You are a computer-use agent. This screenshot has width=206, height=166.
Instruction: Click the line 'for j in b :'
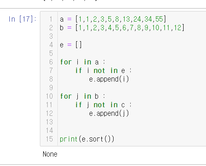click(x=83, y=96)
